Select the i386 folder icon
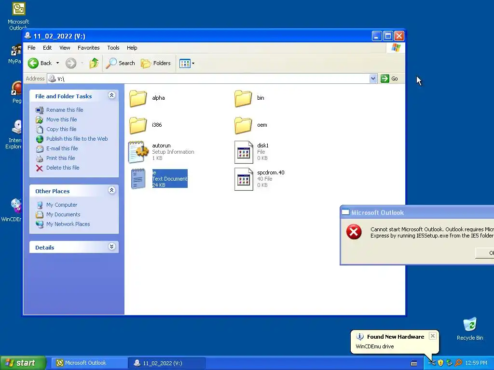This screenshot has width=494, height=370. [x=137, y=125]
